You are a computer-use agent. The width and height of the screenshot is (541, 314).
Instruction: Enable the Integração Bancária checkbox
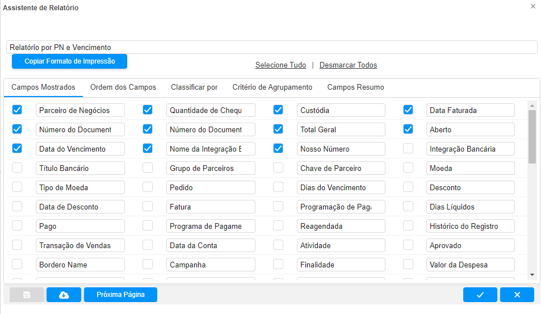tap(408, 149)
